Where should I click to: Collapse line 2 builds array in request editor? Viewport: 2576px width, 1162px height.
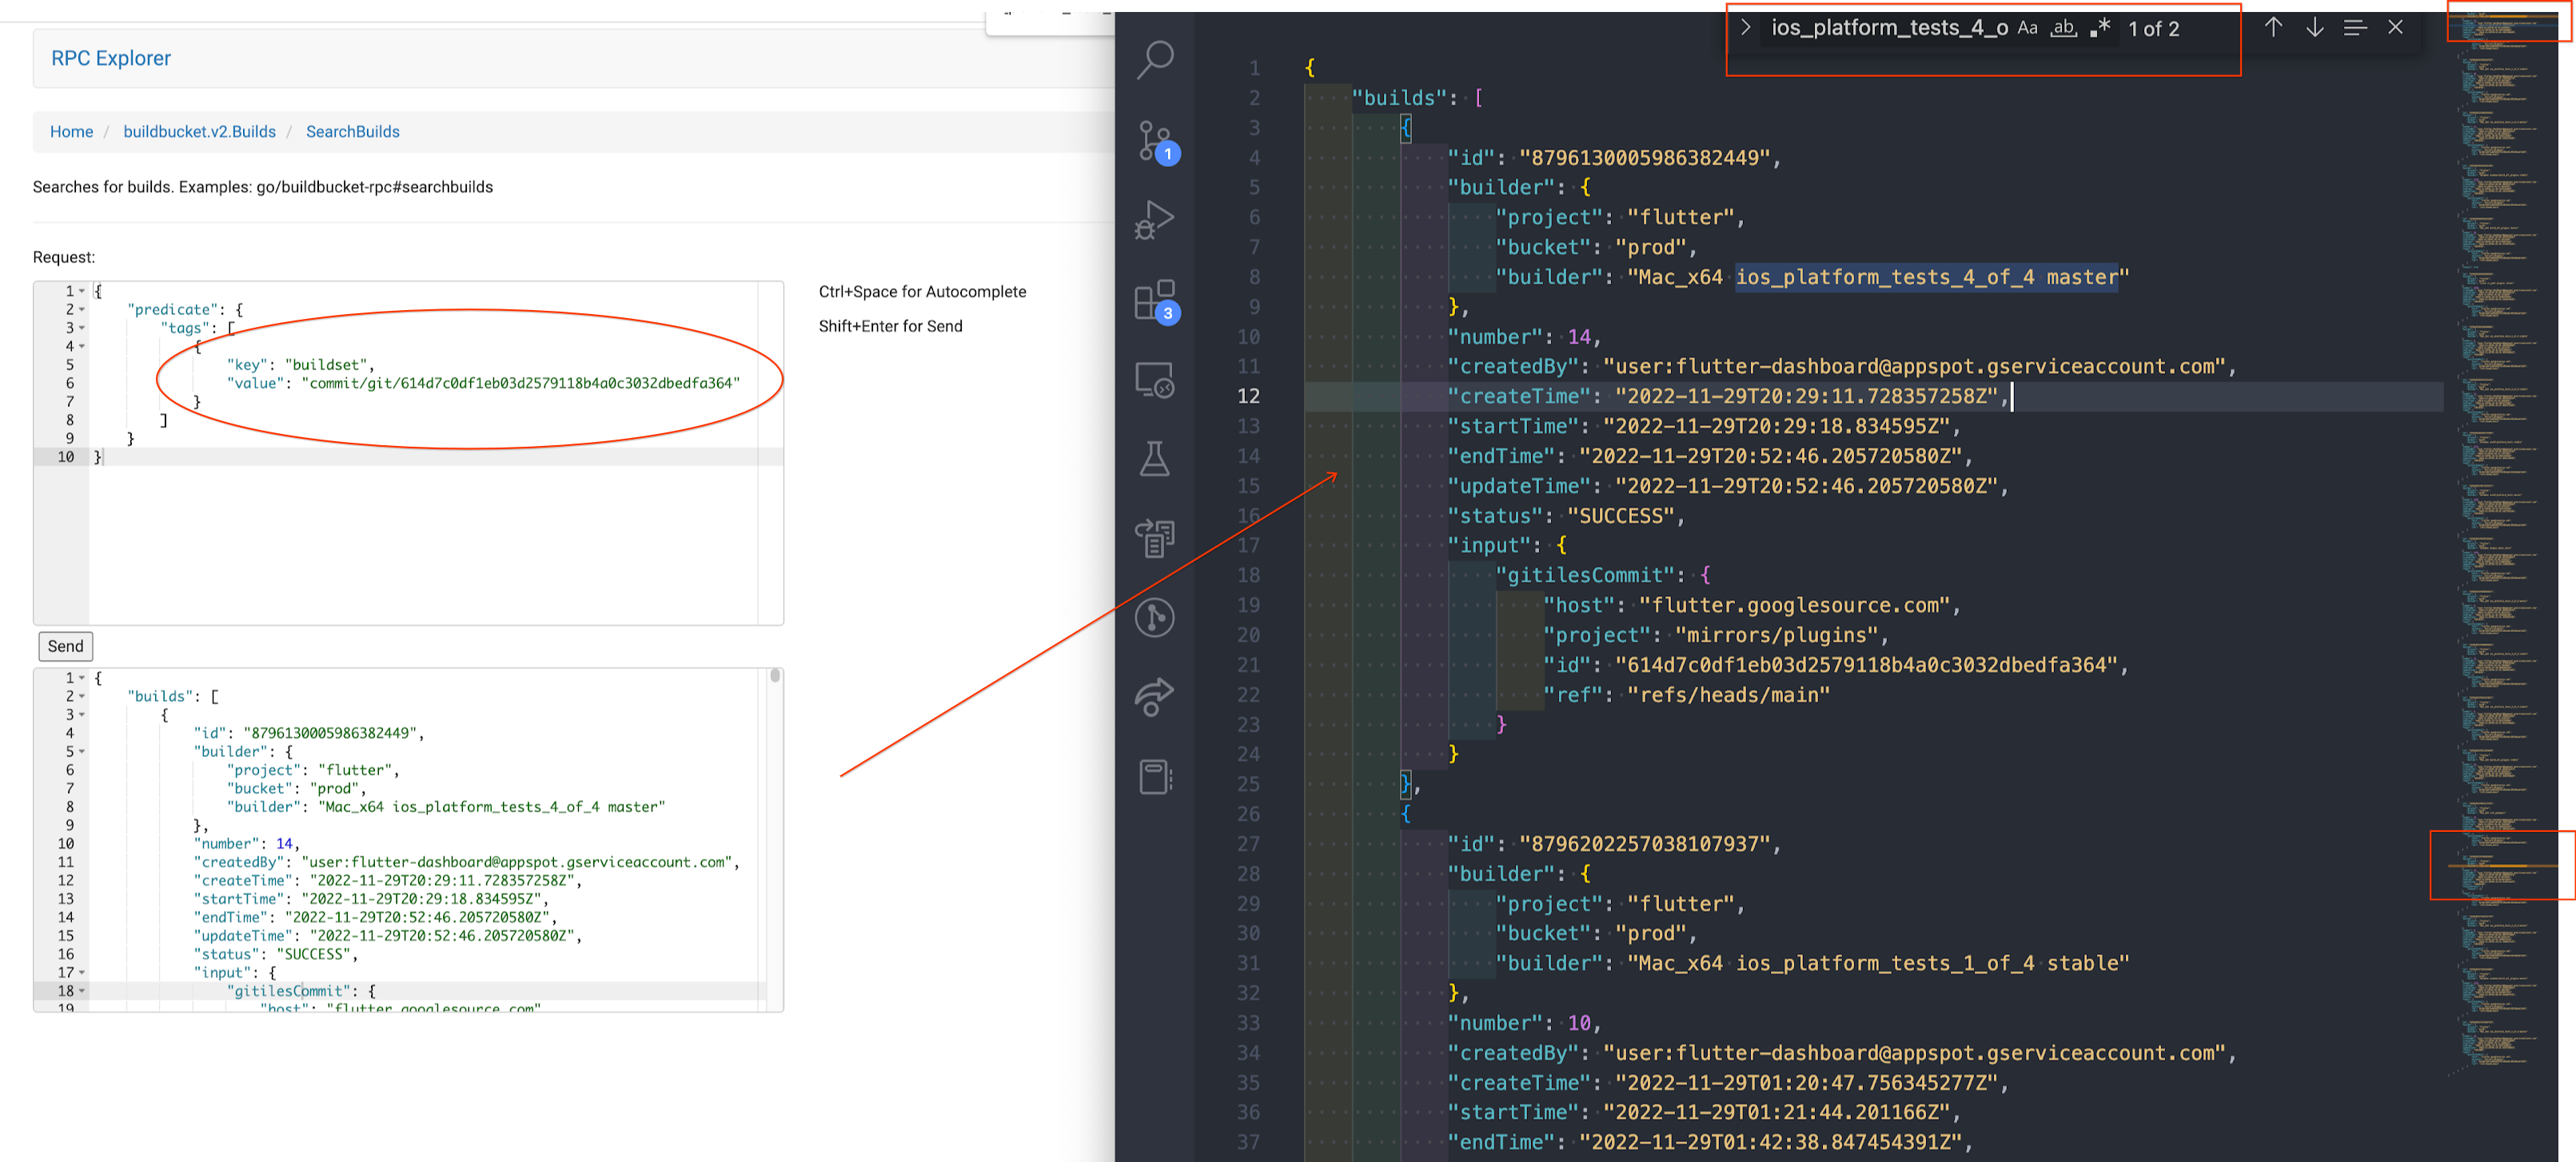tap(79, 696)
